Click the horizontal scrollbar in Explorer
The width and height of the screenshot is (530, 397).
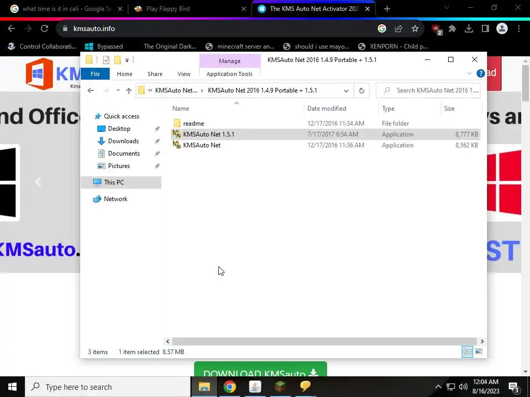[324, 341]
